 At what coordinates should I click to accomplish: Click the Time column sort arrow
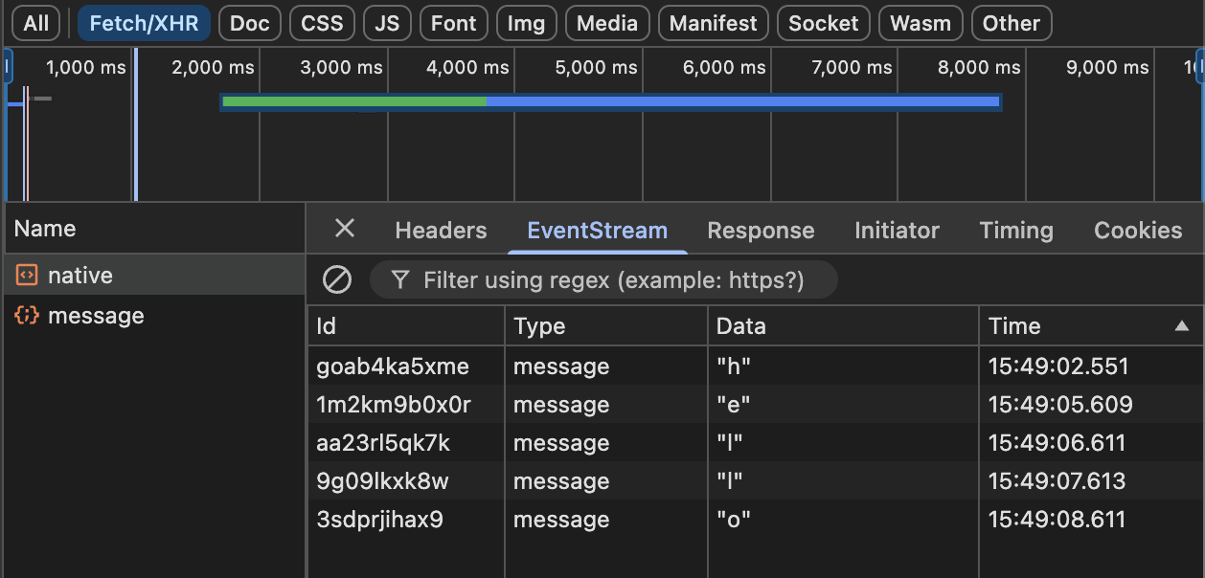[x=1182, y=326]
